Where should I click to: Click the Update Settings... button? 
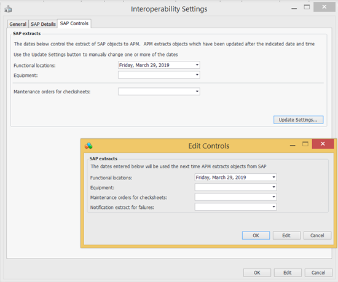(298, 120)
